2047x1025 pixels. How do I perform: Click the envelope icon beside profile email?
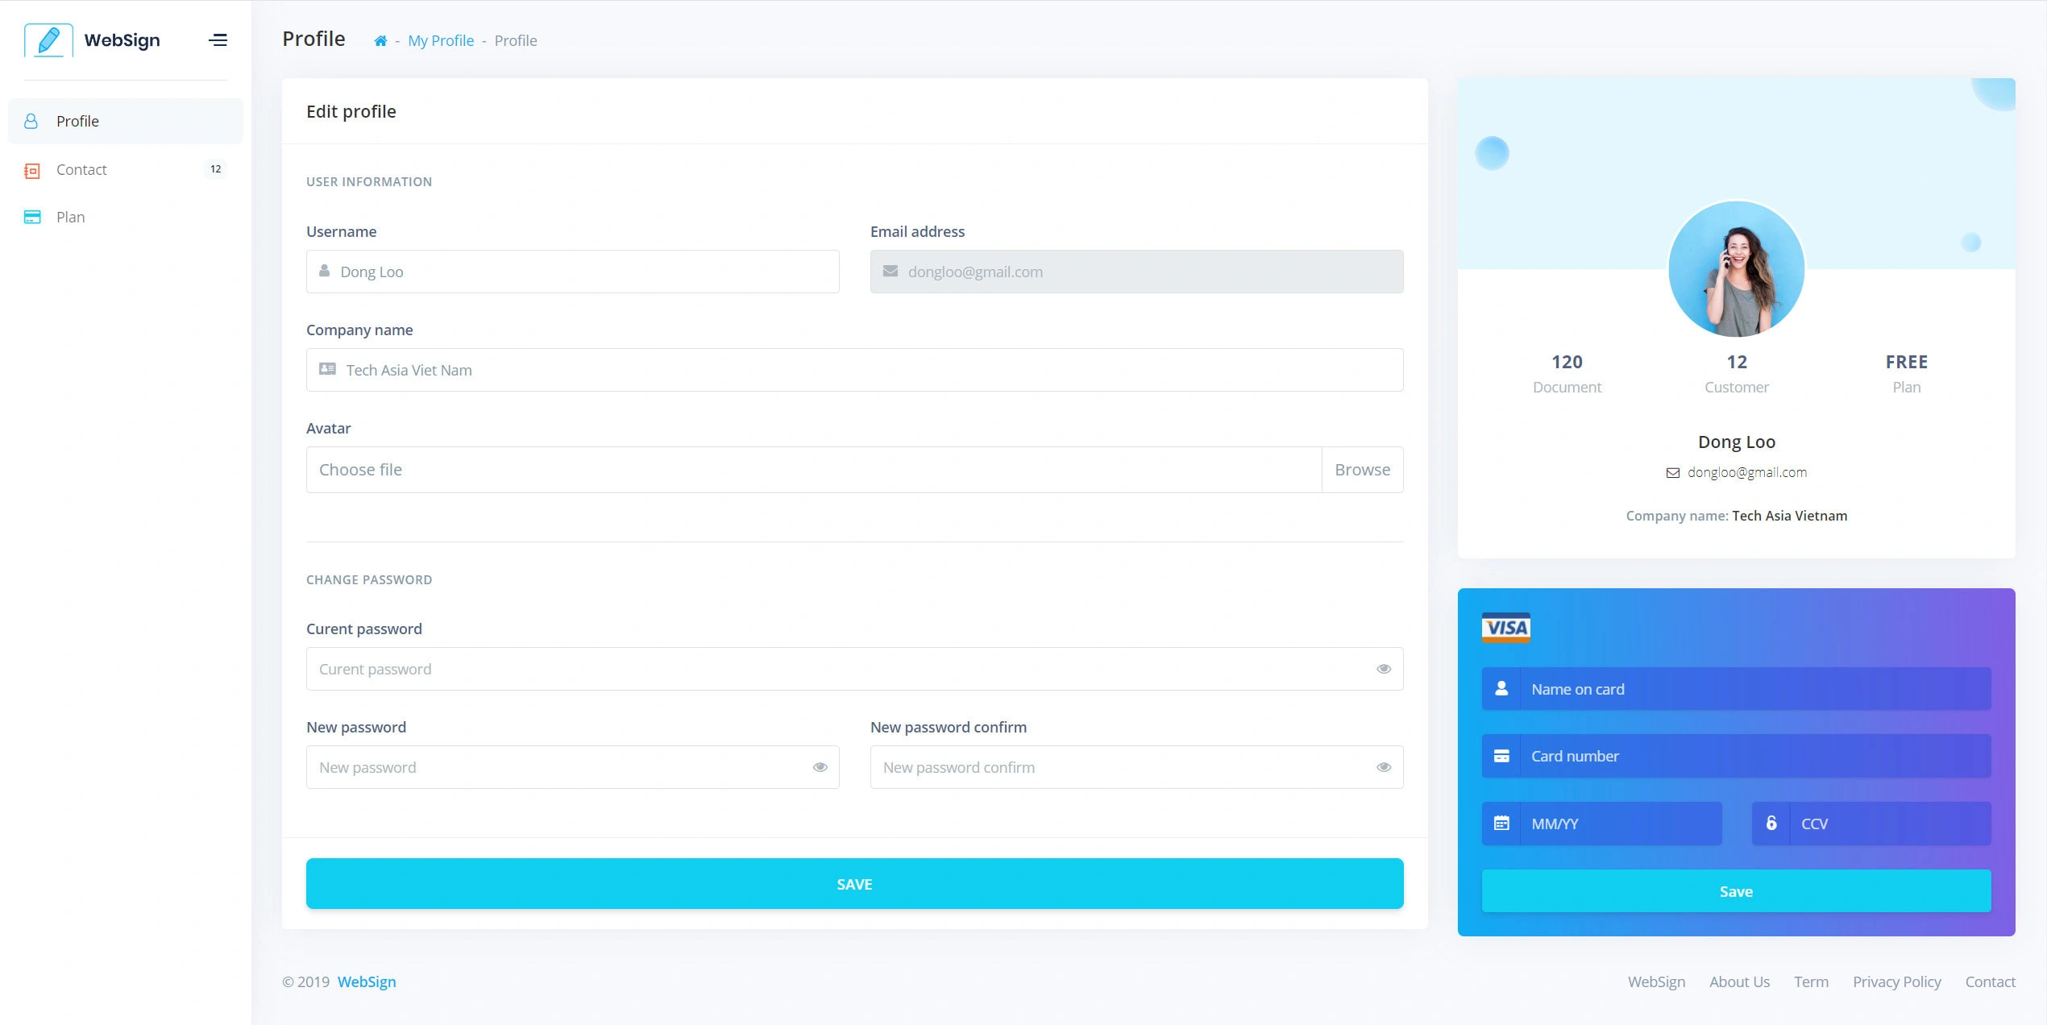[1673, 473]
